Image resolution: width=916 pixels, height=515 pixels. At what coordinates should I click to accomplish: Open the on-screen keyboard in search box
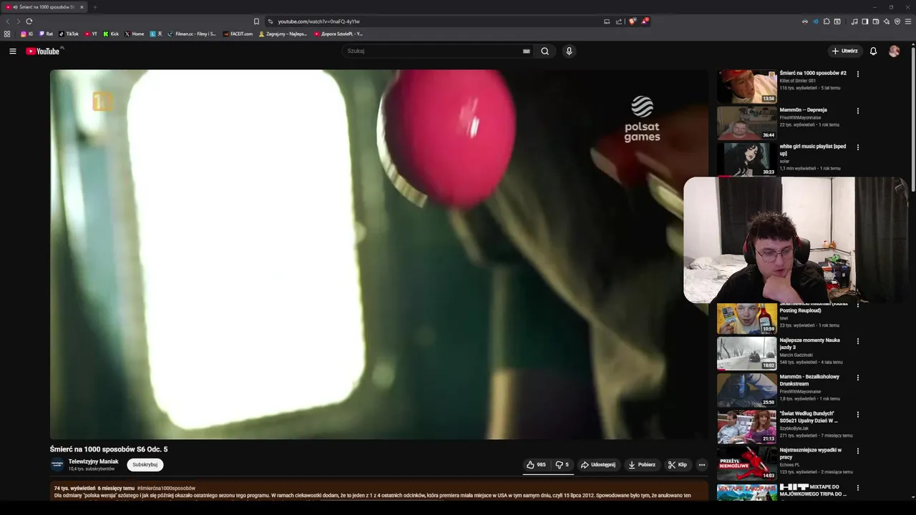coord(526,51)
